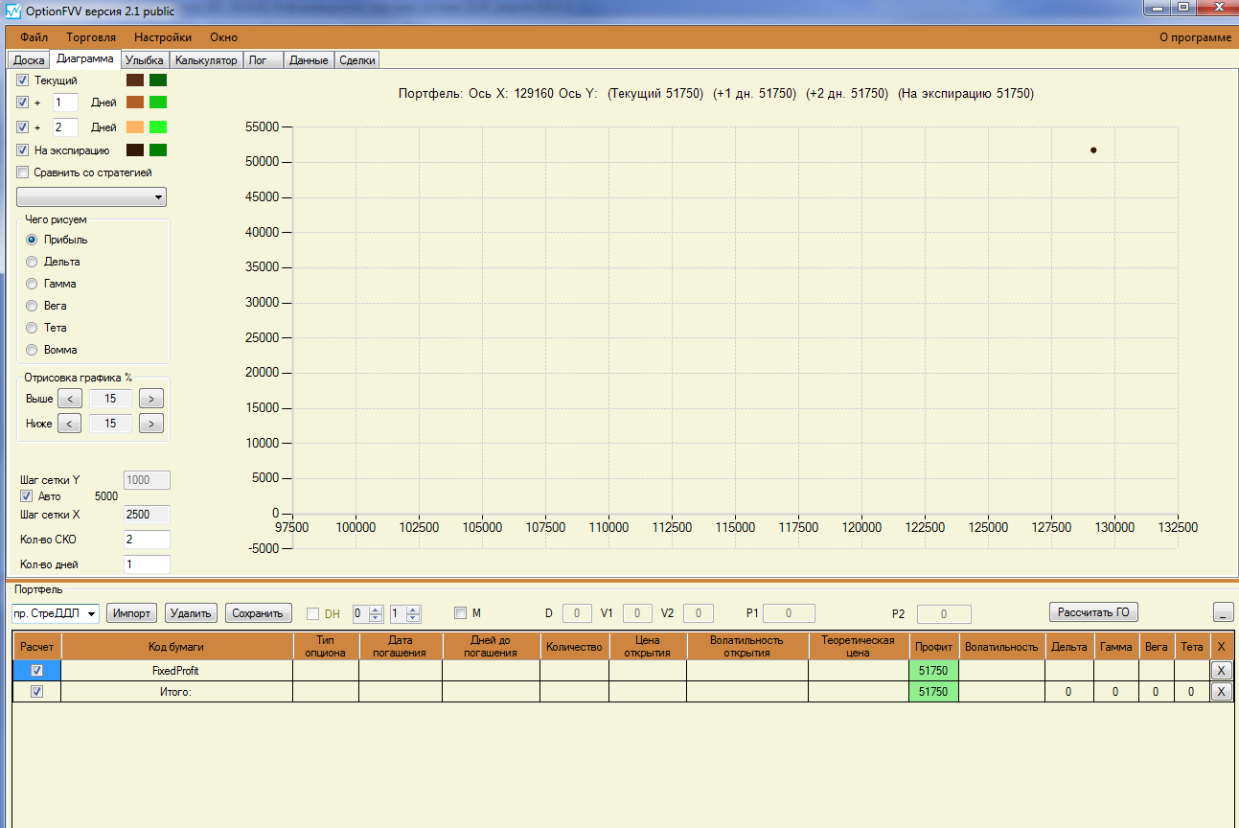This screenshot has width=1239, height=828.
Task: Click the days field showing 2 by second Дней
Action: point(65,127)
